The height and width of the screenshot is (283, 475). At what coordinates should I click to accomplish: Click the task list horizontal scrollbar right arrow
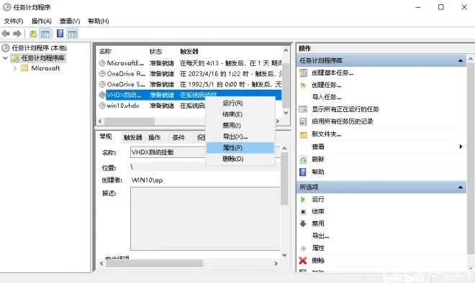click(x=277, y=121)
